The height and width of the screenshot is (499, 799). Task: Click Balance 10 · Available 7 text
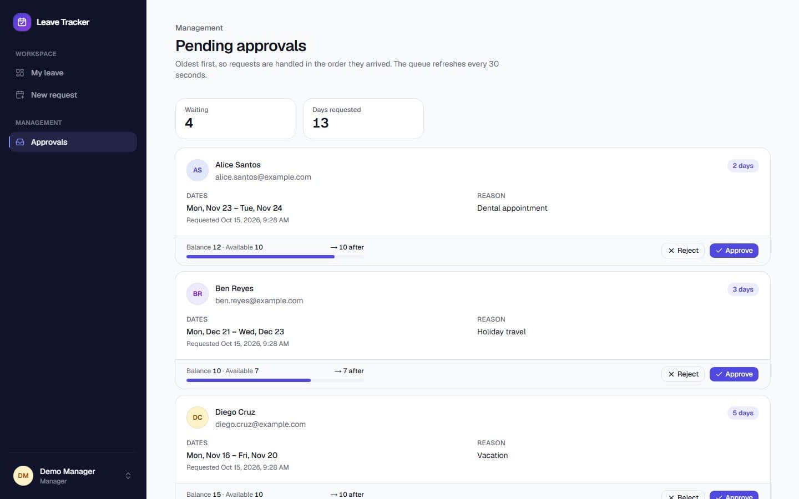(x=222, y=371)
